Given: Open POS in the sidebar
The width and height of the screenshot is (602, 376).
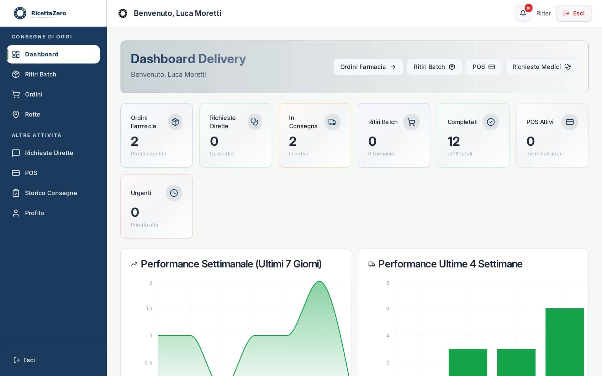Looking at the screenshot, I should [x=53, y=173].
